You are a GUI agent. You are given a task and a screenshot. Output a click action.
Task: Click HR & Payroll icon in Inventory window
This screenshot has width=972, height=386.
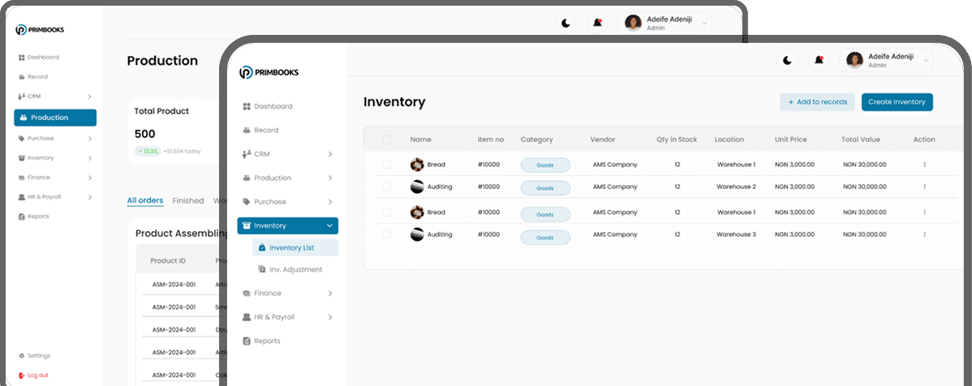coord(246,317)
